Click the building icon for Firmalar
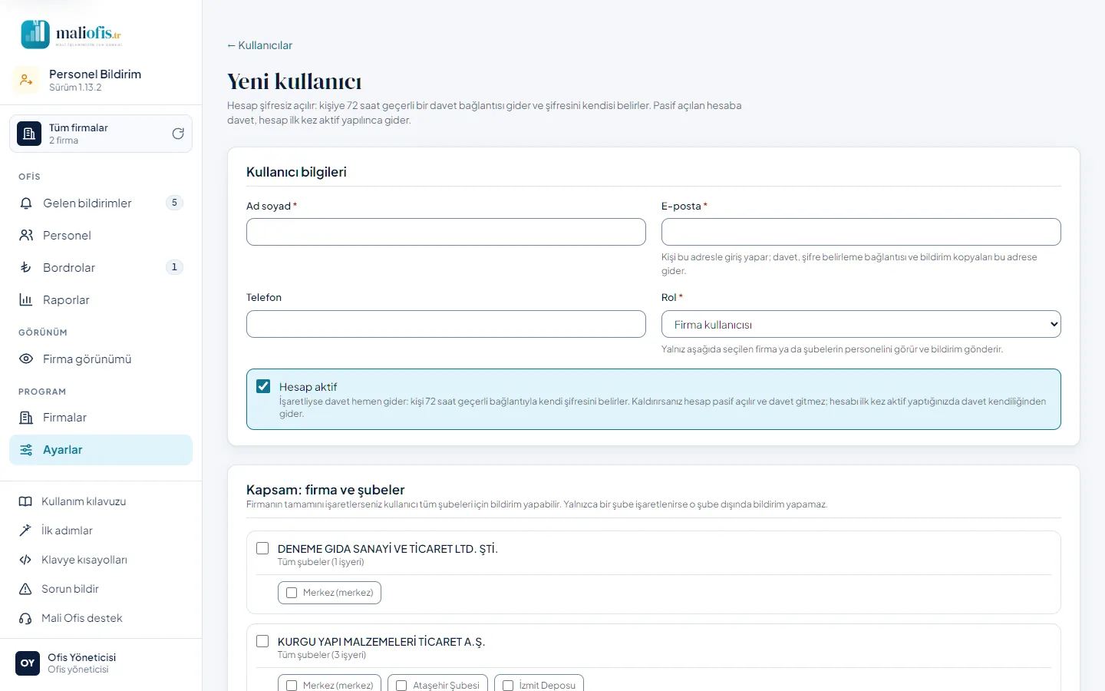1105x691 pixels. point(26,418)
